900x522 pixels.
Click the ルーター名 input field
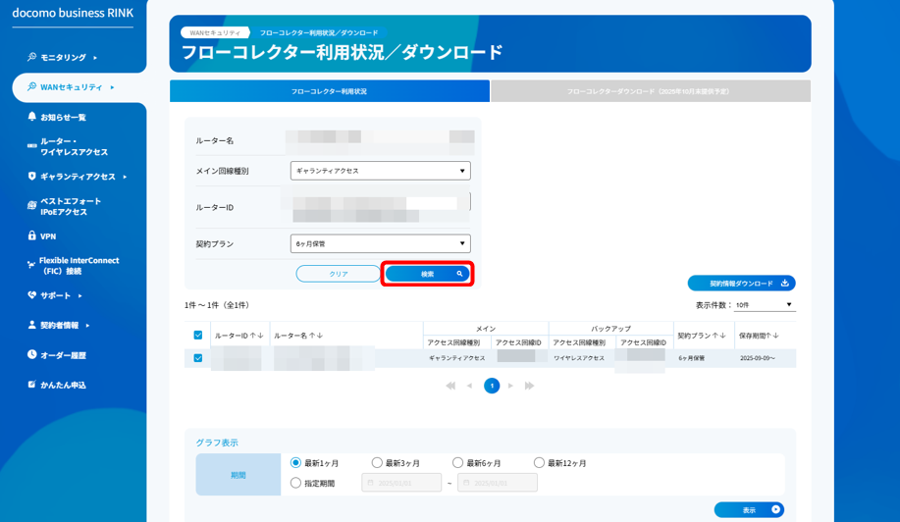tap(380, 140)
